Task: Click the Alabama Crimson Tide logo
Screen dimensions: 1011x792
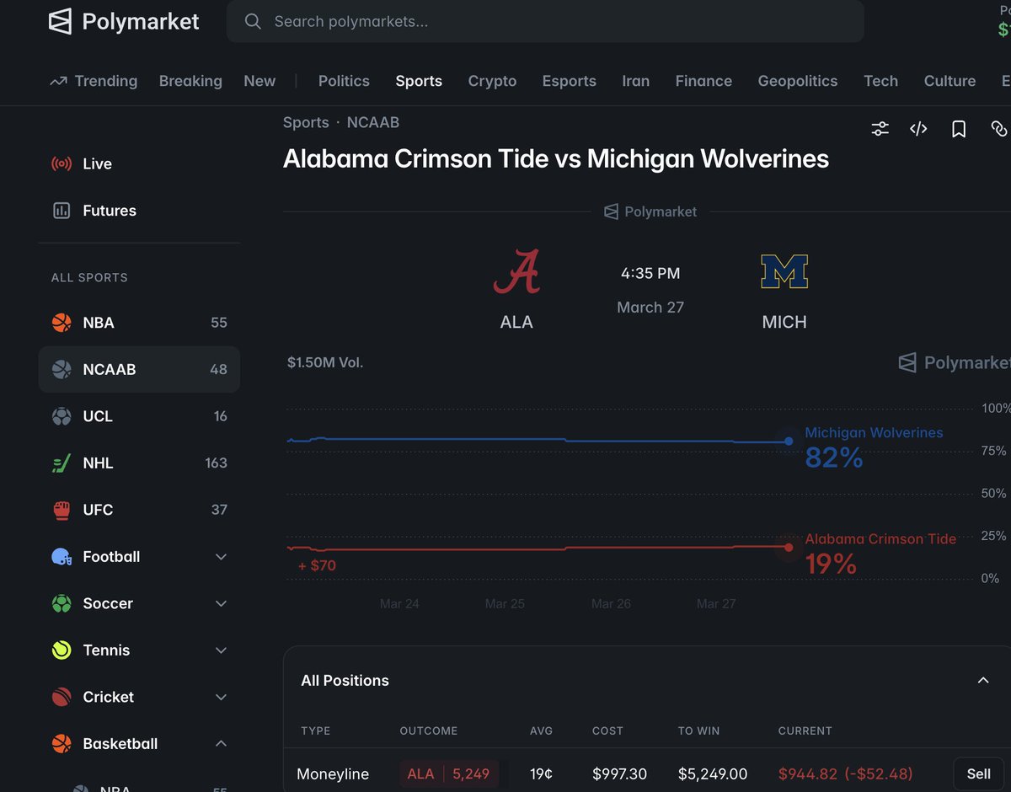Action: [516, 272]
